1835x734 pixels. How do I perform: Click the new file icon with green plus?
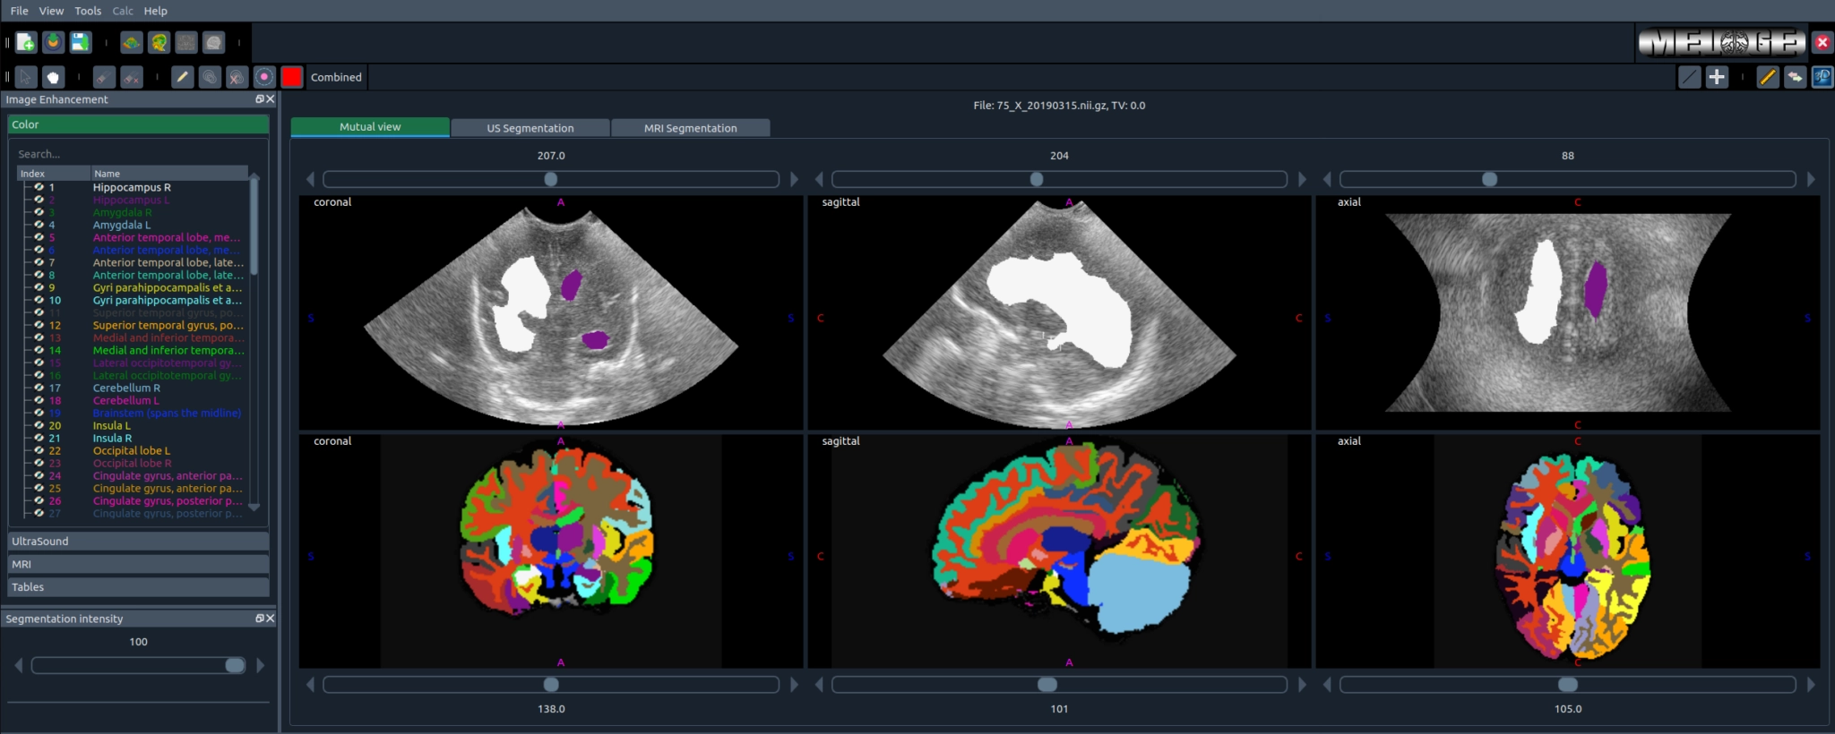(x=26, y=42)
